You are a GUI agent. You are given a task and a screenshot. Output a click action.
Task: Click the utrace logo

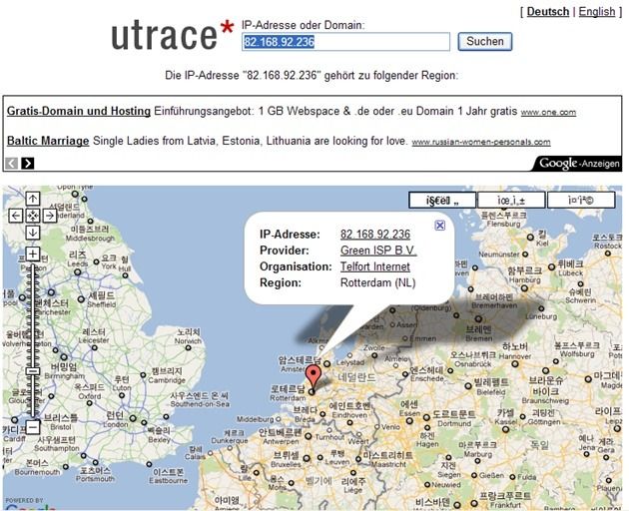click(x=173, y=35)
